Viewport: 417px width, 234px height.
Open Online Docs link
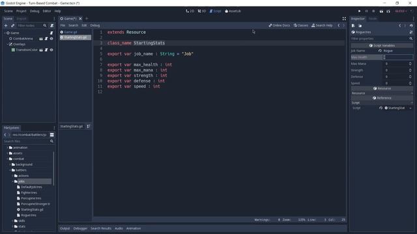[280, 25]
